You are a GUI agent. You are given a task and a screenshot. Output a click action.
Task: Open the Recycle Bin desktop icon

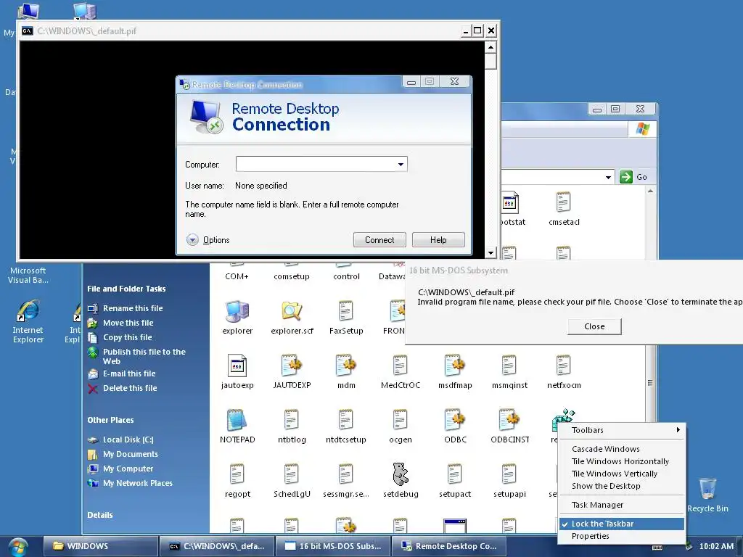pyautogui.click(x=707, y=489)
